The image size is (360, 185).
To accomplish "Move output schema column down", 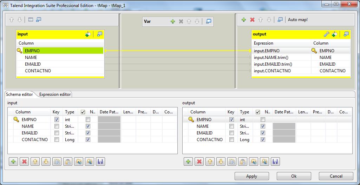I will point(221,161).
